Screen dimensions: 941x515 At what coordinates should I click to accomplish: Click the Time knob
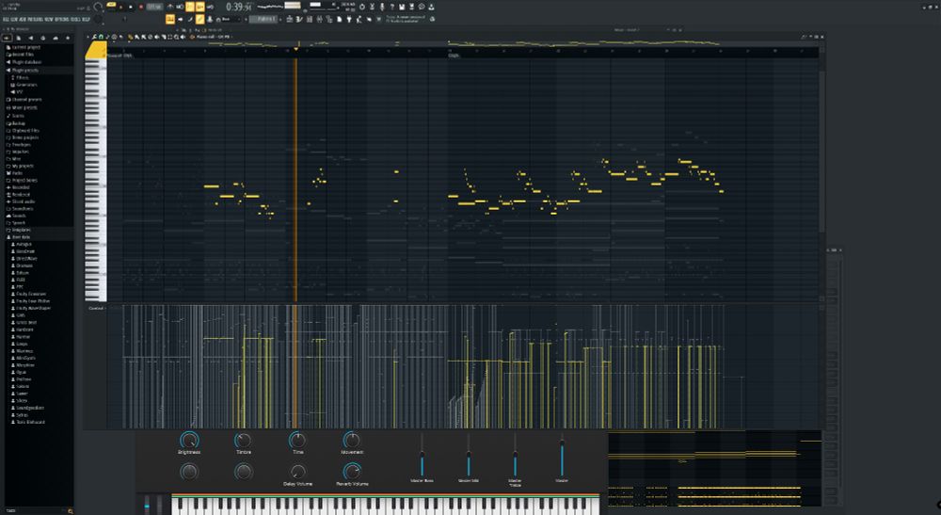pyautogui.click(x=297, y=440)
